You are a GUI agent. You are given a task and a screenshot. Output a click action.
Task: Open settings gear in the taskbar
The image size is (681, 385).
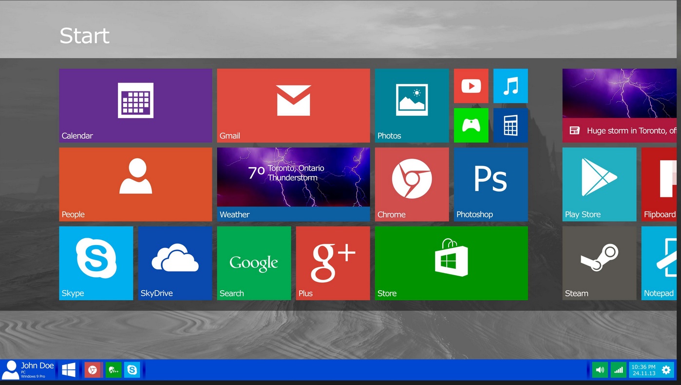(666, 370)
